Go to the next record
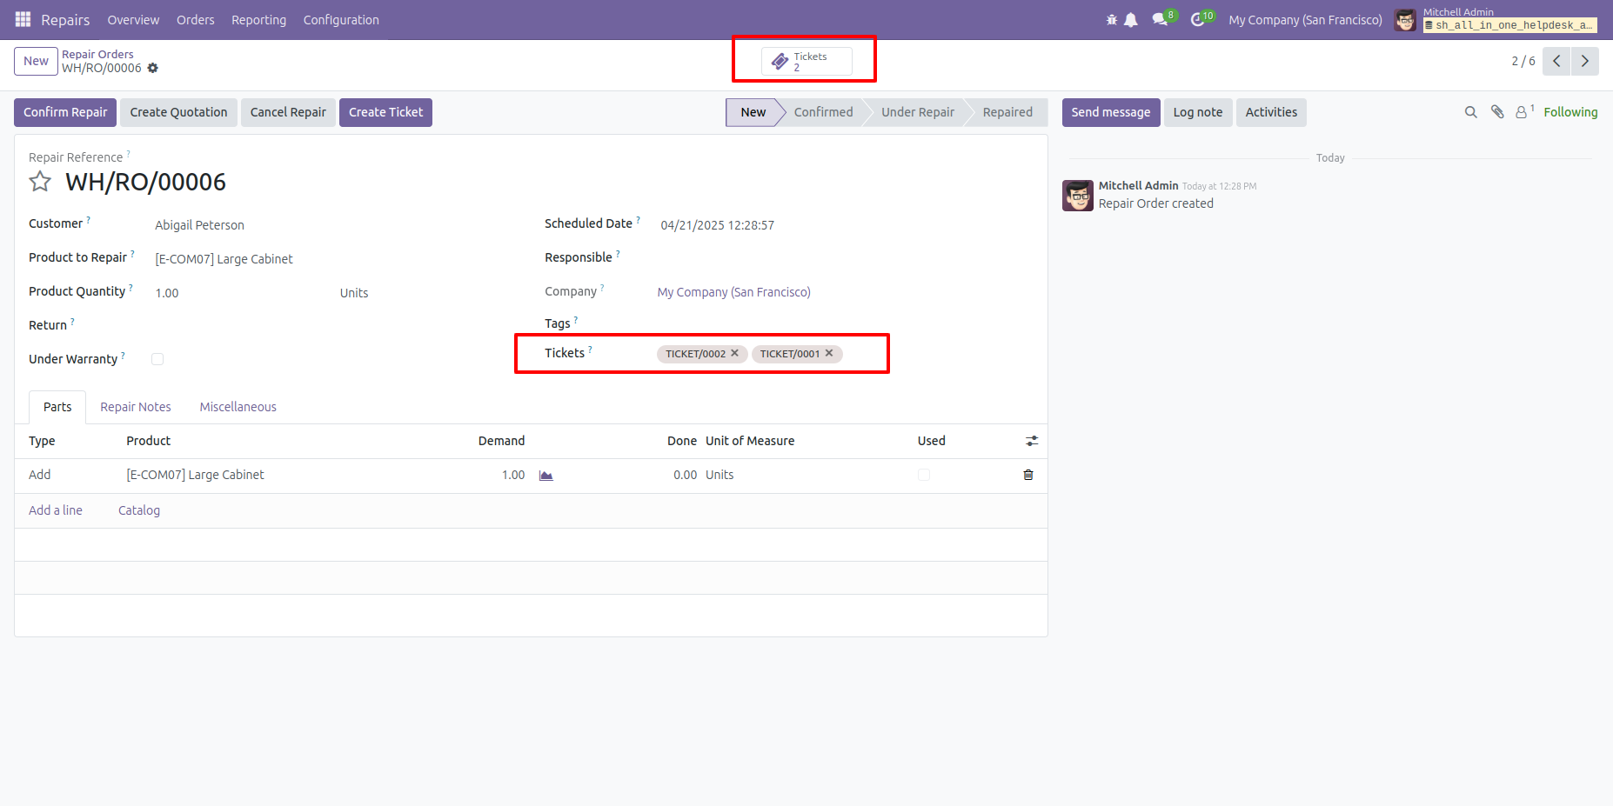Viewport: 1613px width, 806px height. pyautogui.click(x=1585, y=61)
